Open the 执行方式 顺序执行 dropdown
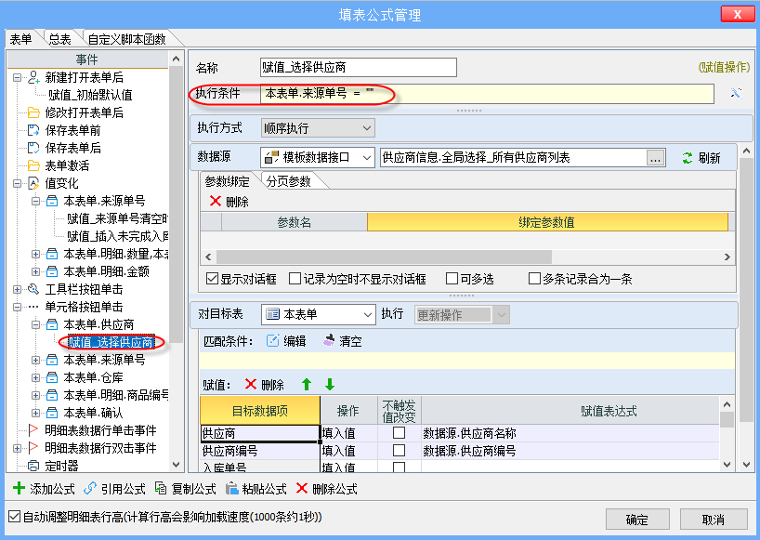760x540 pixels. [367, 128]
